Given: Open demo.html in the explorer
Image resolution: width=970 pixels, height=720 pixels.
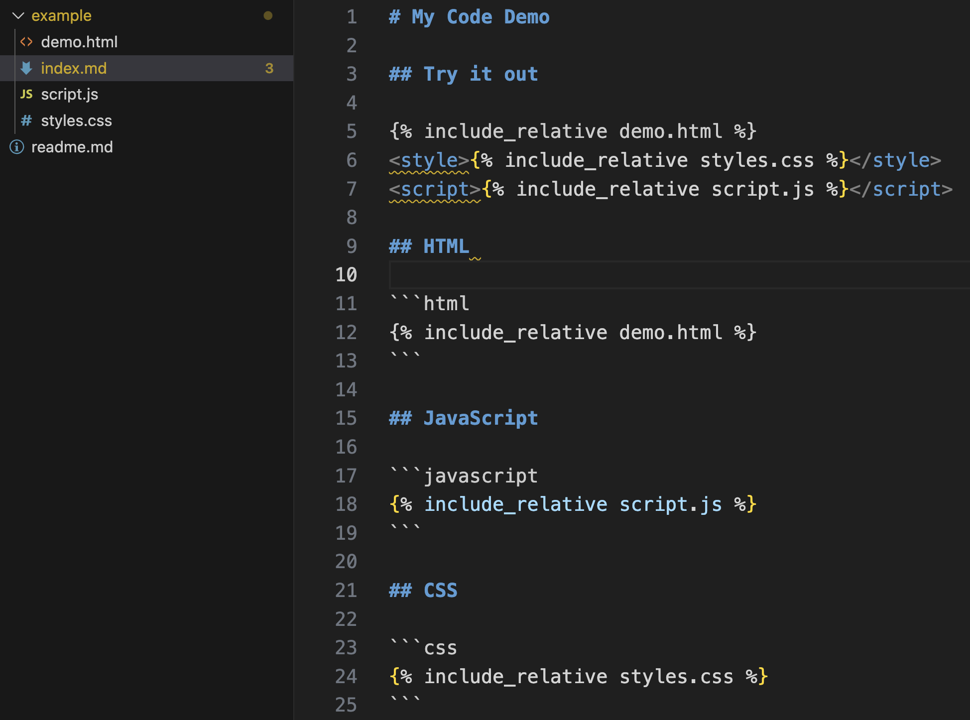Looking at the screenshot, I should tap(79, 42).
